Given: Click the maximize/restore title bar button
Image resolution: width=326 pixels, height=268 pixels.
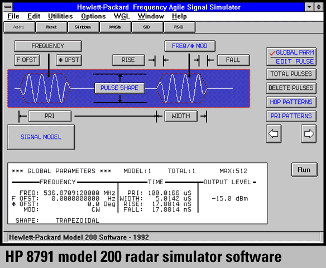Looking at the screenshot, I should [319, 7].
